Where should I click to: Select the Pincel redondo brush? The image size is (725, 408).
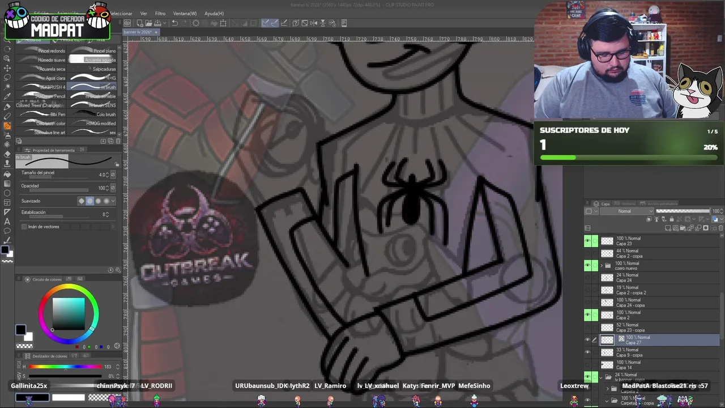click(x=41, y=50)
